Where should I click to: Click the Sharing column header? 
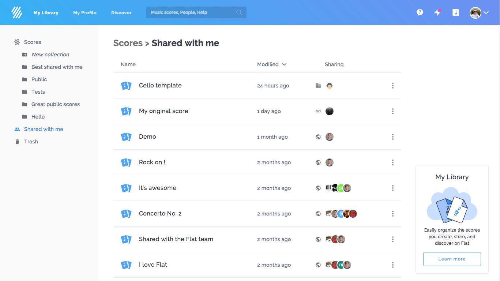point(334,64)
